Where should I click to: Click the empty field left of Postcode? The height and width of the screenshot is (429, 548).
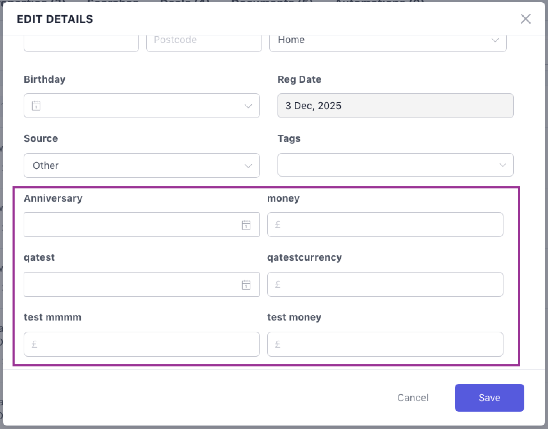[x=81, y=42]
